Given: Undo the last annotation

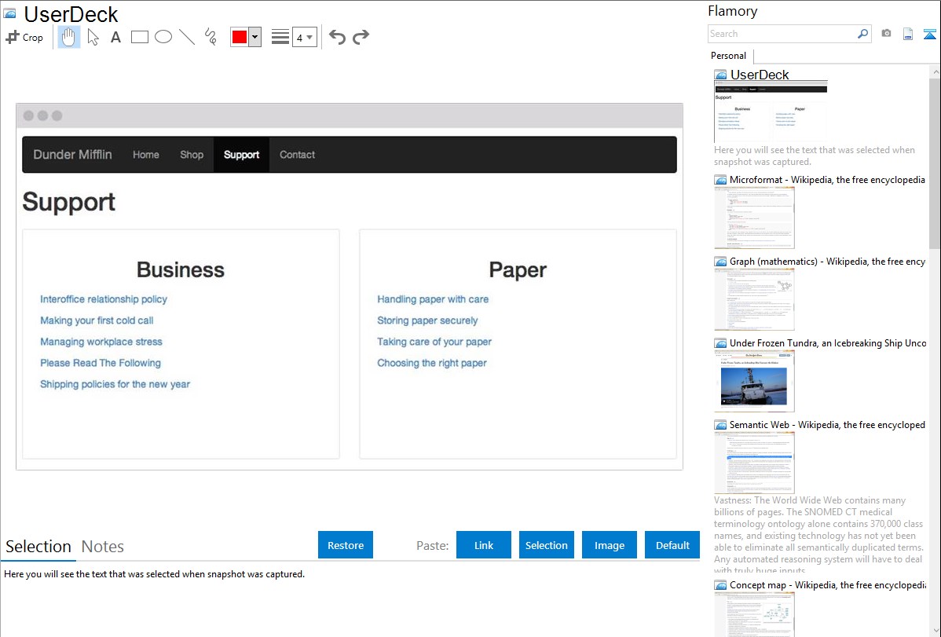Looking at the screenshot, I should coord(337,37).
